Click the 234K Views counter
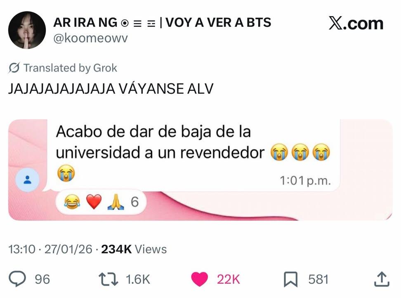Screen dimensions: 401x298 tap(134, 249)
